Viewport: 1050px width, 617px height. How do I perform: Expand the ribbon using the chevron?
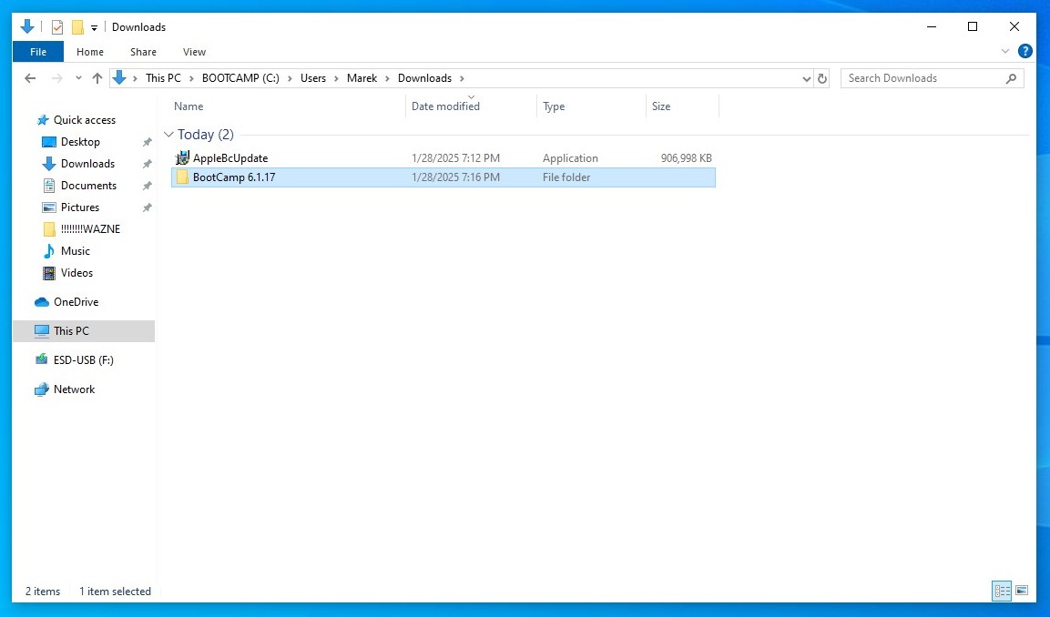(x=1005, y=52)
